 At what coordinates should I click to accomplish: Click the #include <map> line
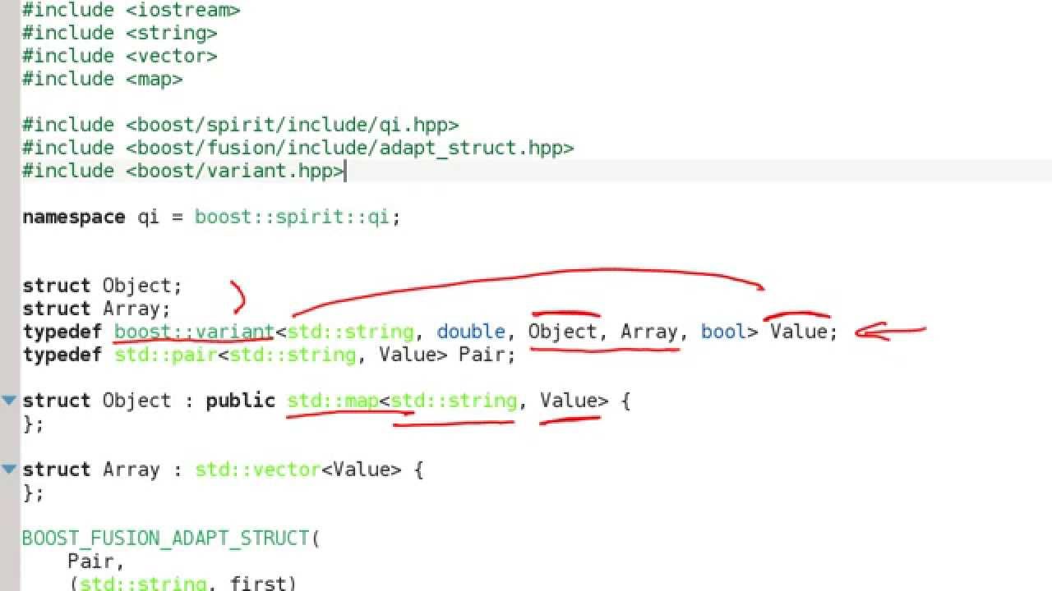click(x=103, y=79)
